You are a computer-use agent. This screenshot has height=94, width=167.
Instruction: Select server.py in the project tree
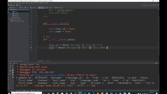click(16, 15)
